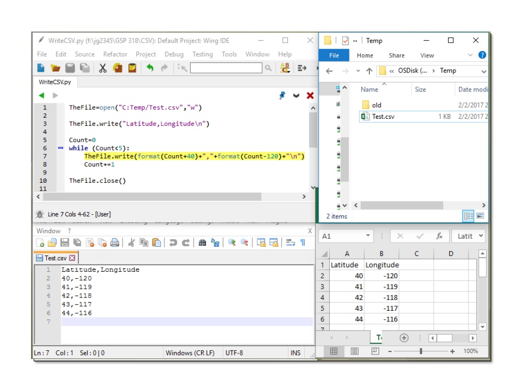Click the Explorer File button

(334, 55)
